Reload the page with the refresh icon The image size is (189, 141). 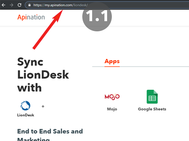(20, 5)
